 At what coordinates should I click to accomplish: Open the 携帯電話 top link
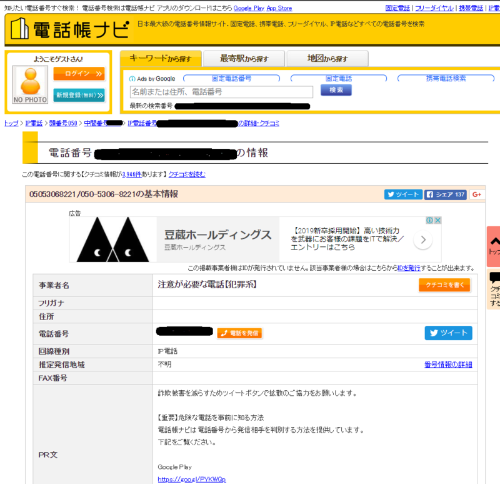[x=471, y=8]
